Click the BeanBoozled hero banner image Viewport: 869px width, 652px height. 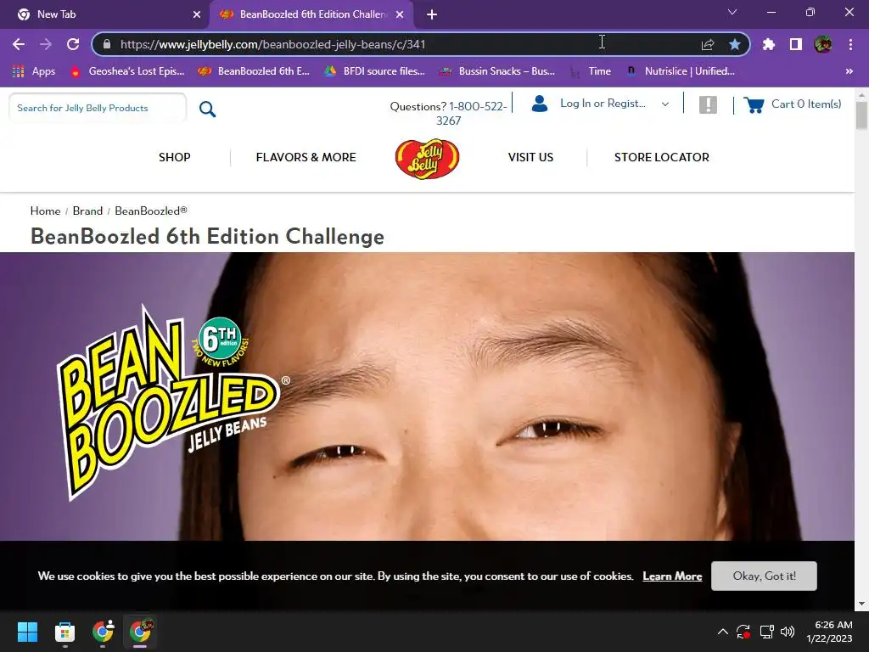[x=427, y=396]
